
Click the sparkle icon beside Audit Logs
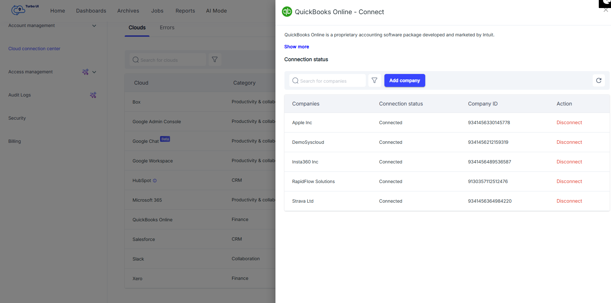coord(93,95)
